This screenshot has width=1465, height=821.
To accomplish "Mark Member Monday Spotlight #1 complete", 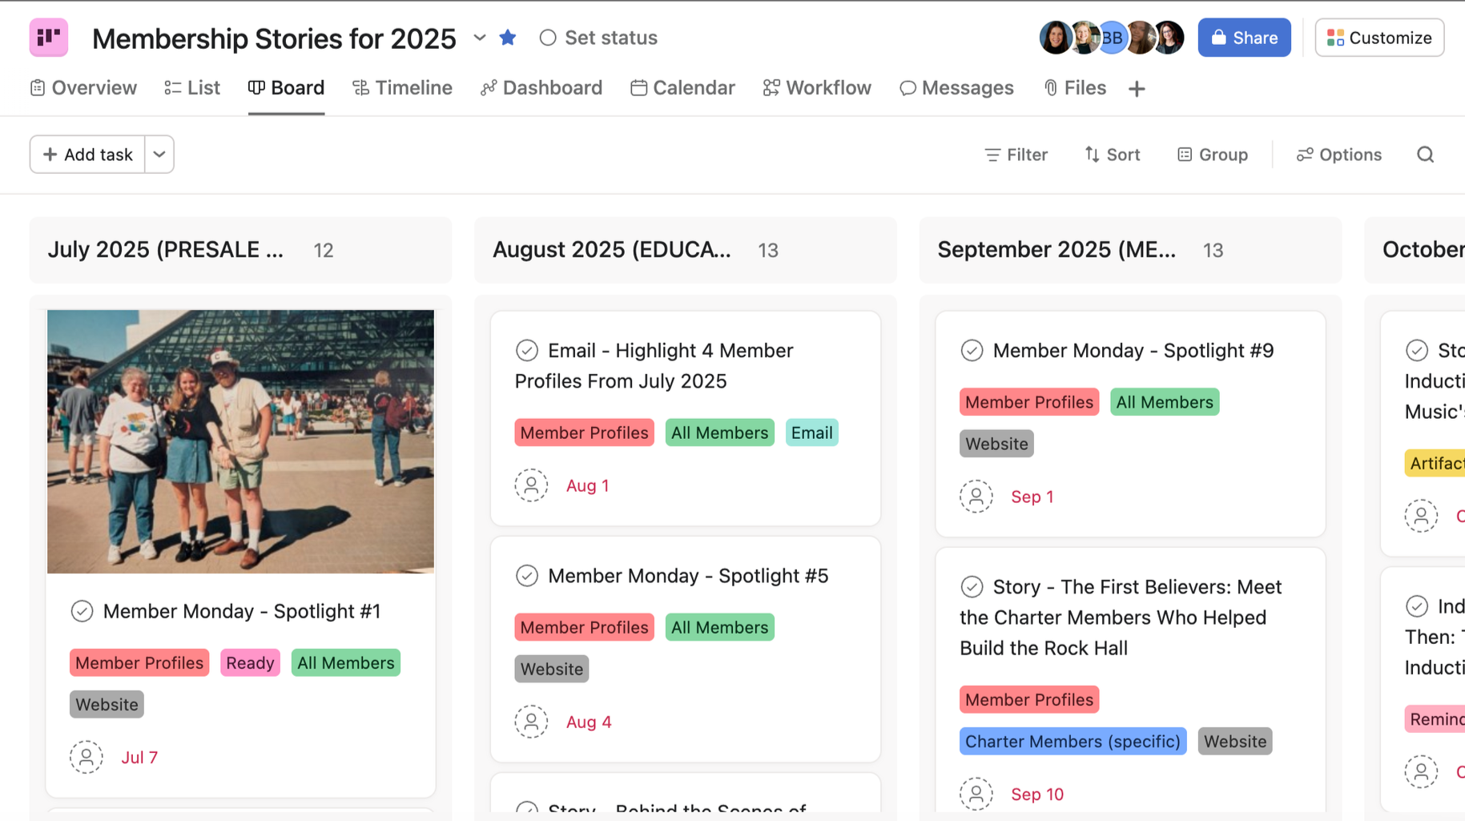I will tap(82, 611).
